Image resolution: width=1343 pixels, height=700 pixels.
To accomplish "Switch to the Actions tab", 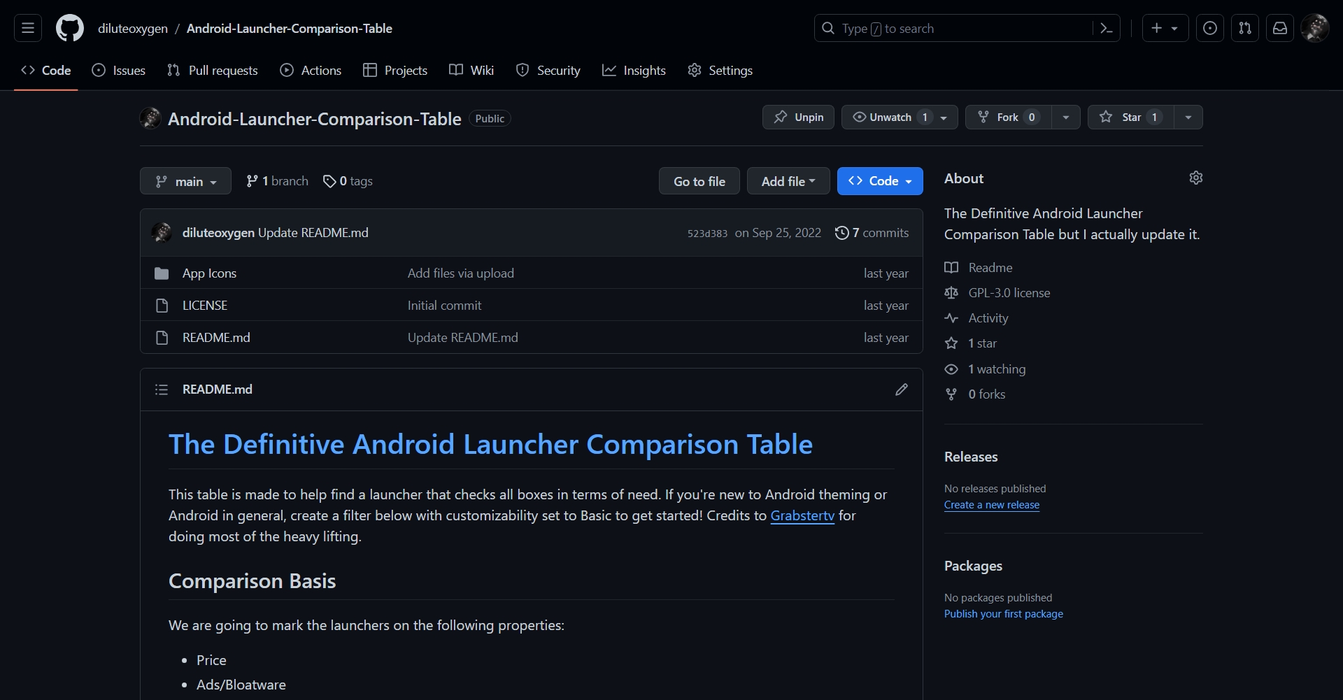I will pyautogui.click(x=311, y=70).
